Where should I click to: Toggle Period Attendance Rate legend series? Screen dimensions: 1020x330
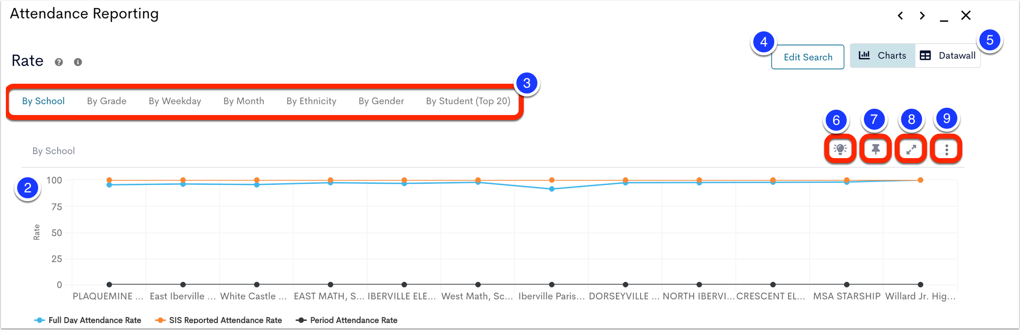(x=347, y=320)
